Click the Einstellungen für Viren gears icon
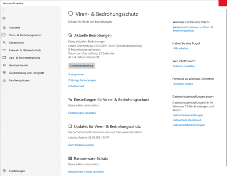 pos(70,100)
